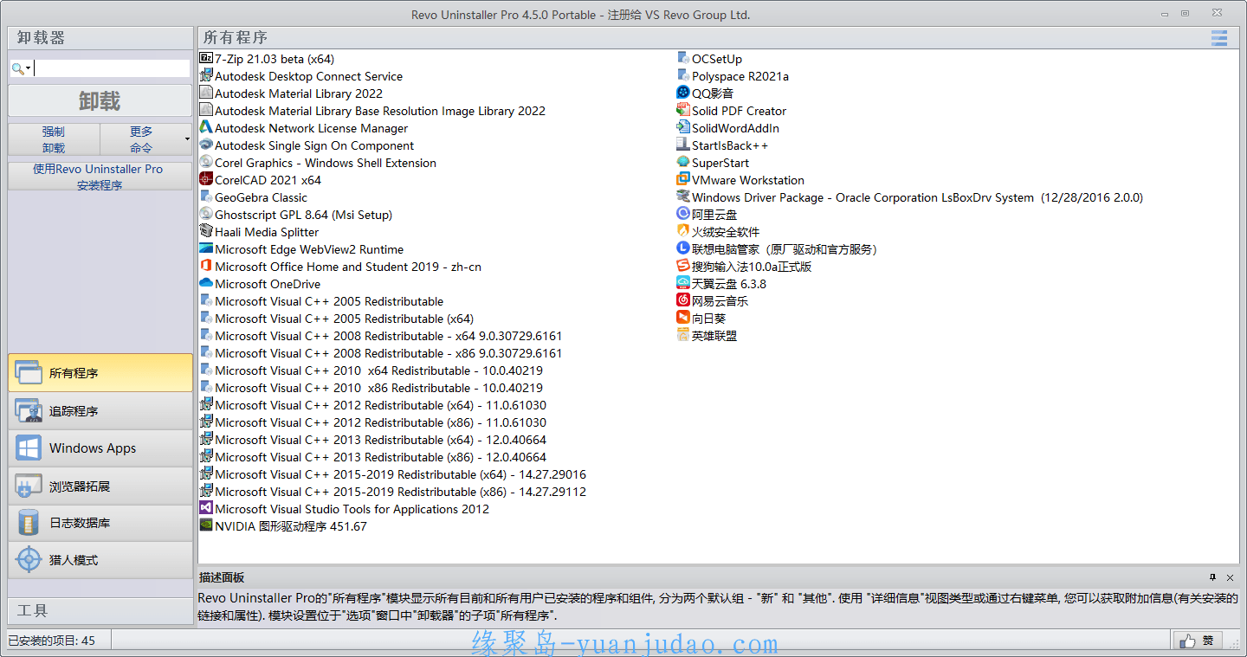
Task: Click the 阿里云盘 icon
Action: click(x=683, y=214)
